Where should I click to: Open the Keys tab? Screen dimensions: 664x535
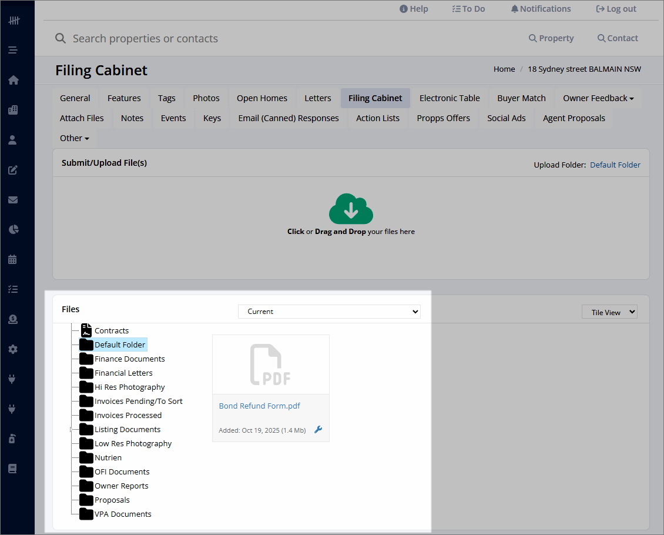pos(212,118)
